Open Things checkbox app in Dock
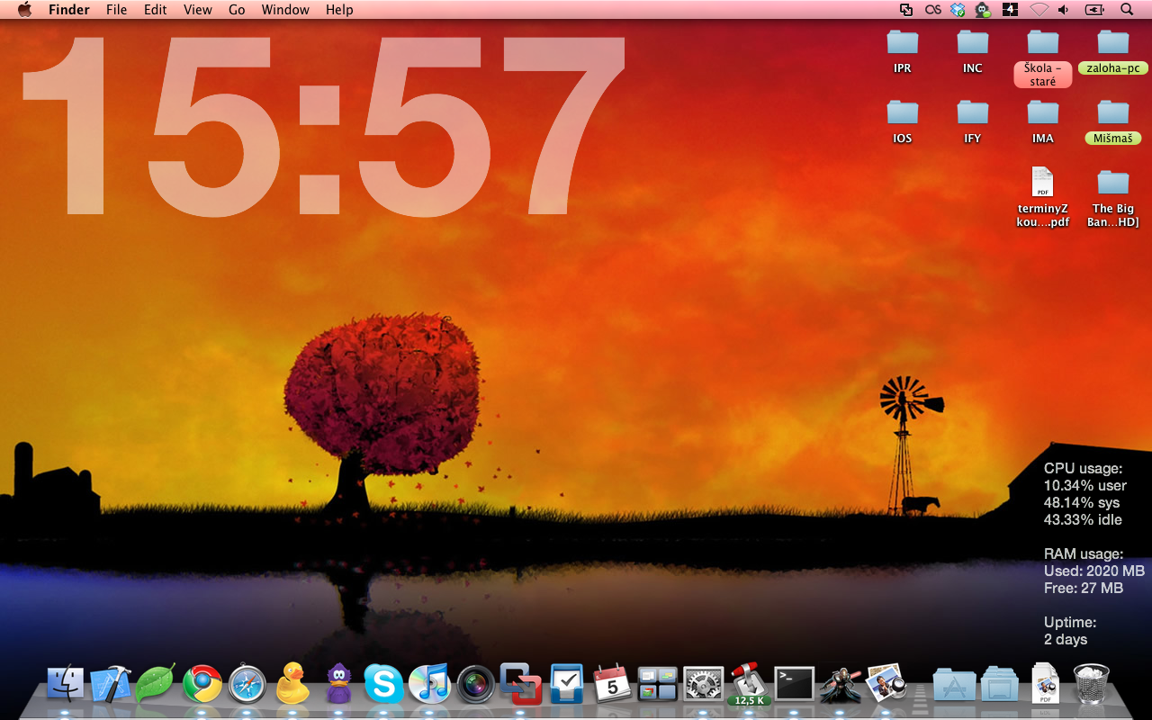The width and height of the screenshot is (1152, 720). 567,684
